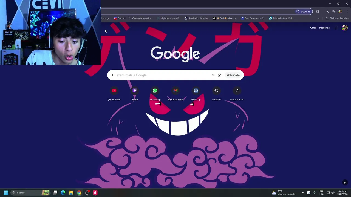Open the WhatsApp shortcut tile
This screenshot has width=351, height=197.
coord(155,94)
